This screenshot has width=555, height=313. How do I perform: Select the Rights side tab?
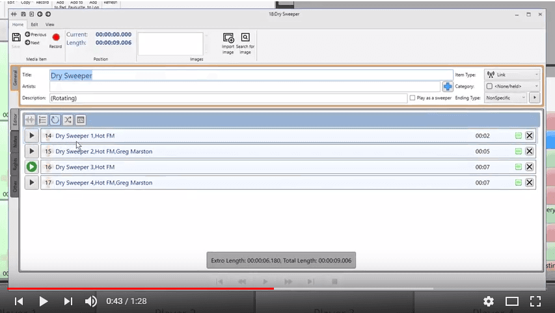tap(15, 164)
